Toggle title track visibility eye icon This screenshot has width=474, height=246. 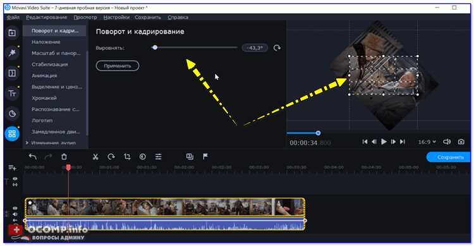click(x=15, y=179)
